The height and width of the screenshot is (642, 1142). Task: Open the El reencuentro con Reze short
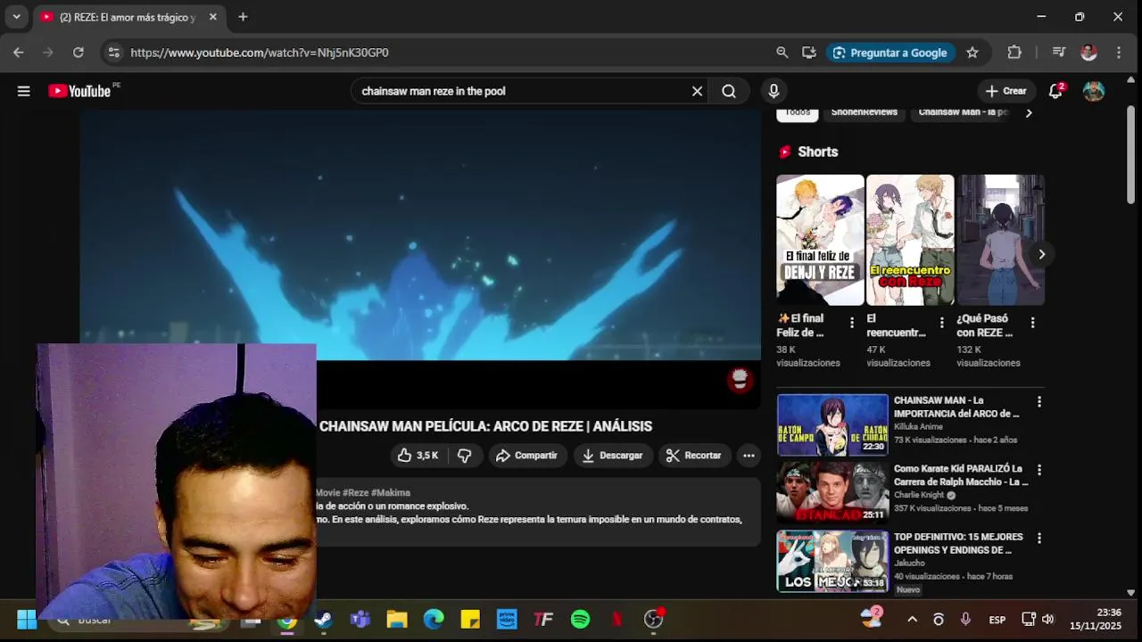pos(910,240)
